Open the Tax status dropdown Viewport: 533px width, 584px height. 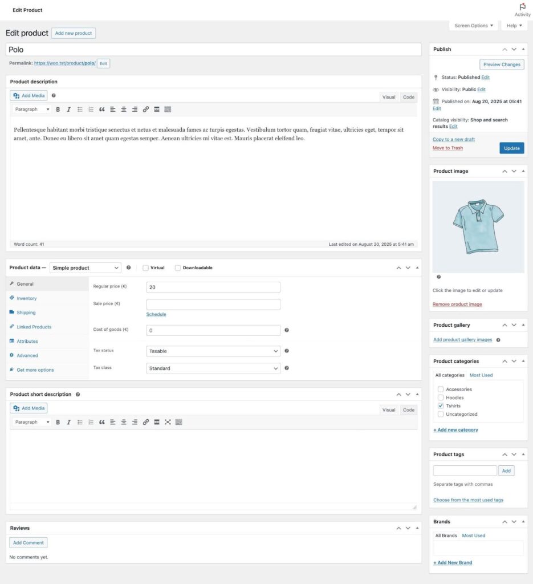(x=213, y=351)
